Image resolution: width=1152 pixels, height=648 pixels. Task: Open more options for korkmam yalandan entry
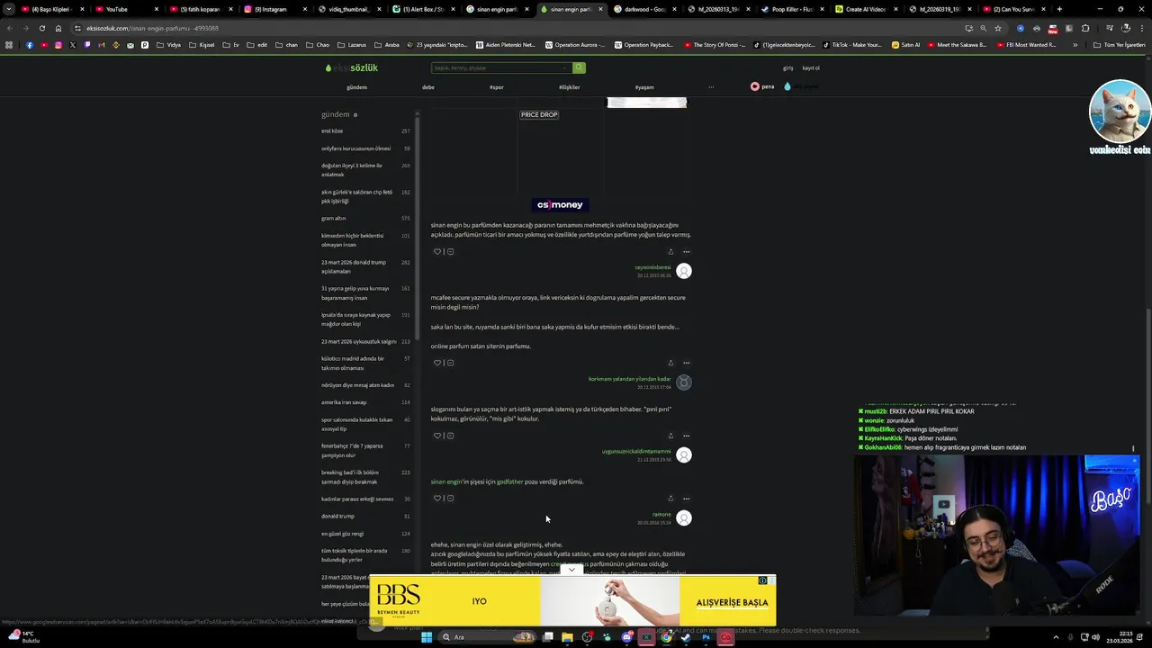[686, 363]
